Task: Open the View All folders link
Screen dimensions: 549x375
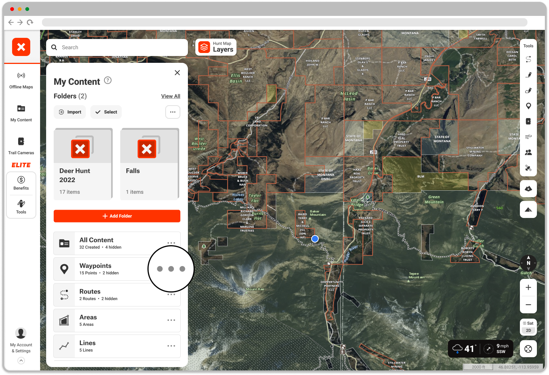Action: click(x=171, y=96)
